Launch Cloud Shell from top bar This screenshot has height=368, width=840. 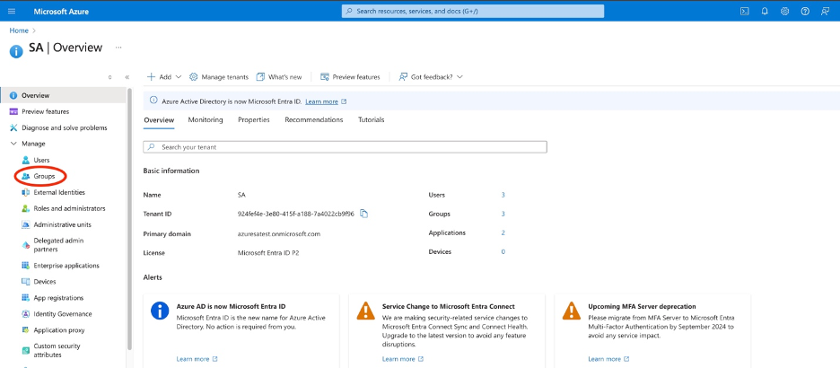(745, 12)
